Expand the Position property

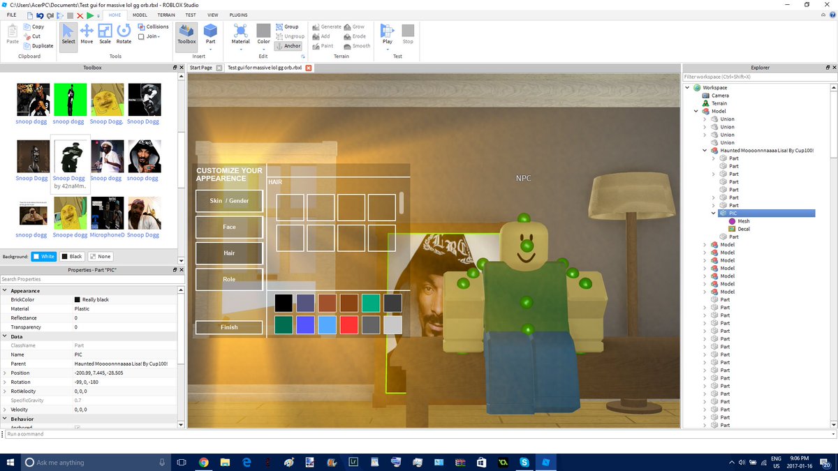[5, 373]
